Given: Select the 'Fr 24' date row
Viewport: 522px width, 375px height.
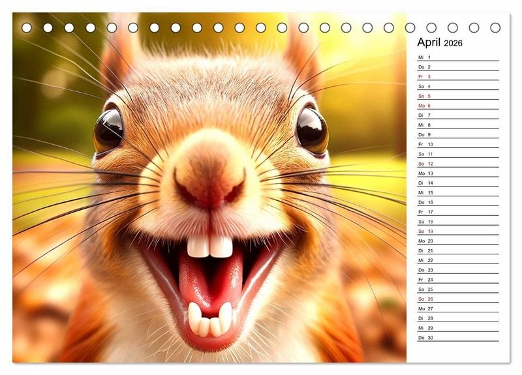Looking at the screenshot, I should (458, 279).
